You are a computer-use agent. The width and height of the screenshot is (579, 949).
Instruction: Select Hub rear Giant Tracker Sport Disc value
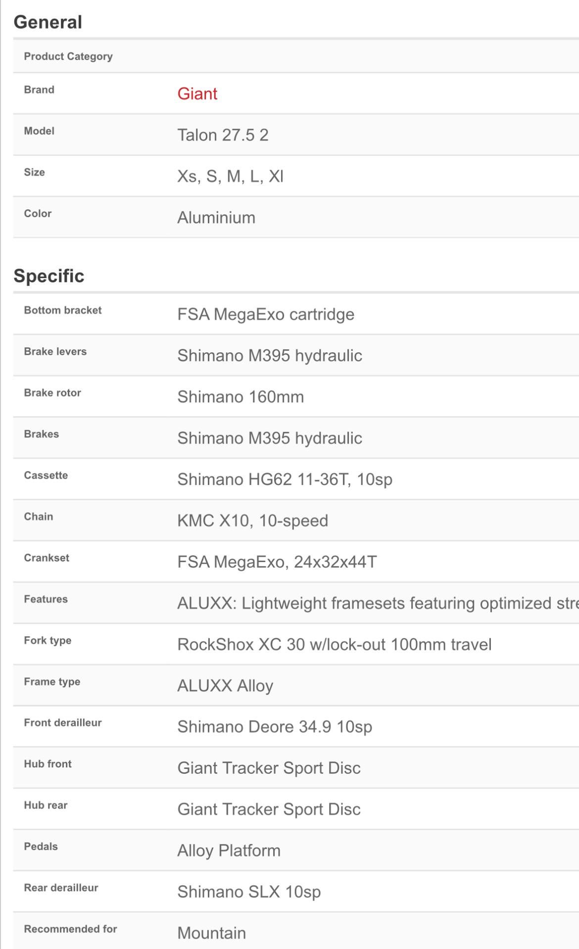(269, 809)
